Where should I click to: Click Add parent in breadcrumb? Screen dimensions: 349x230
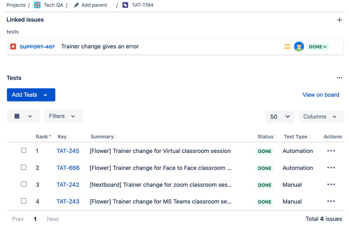(x=94, y=5)
